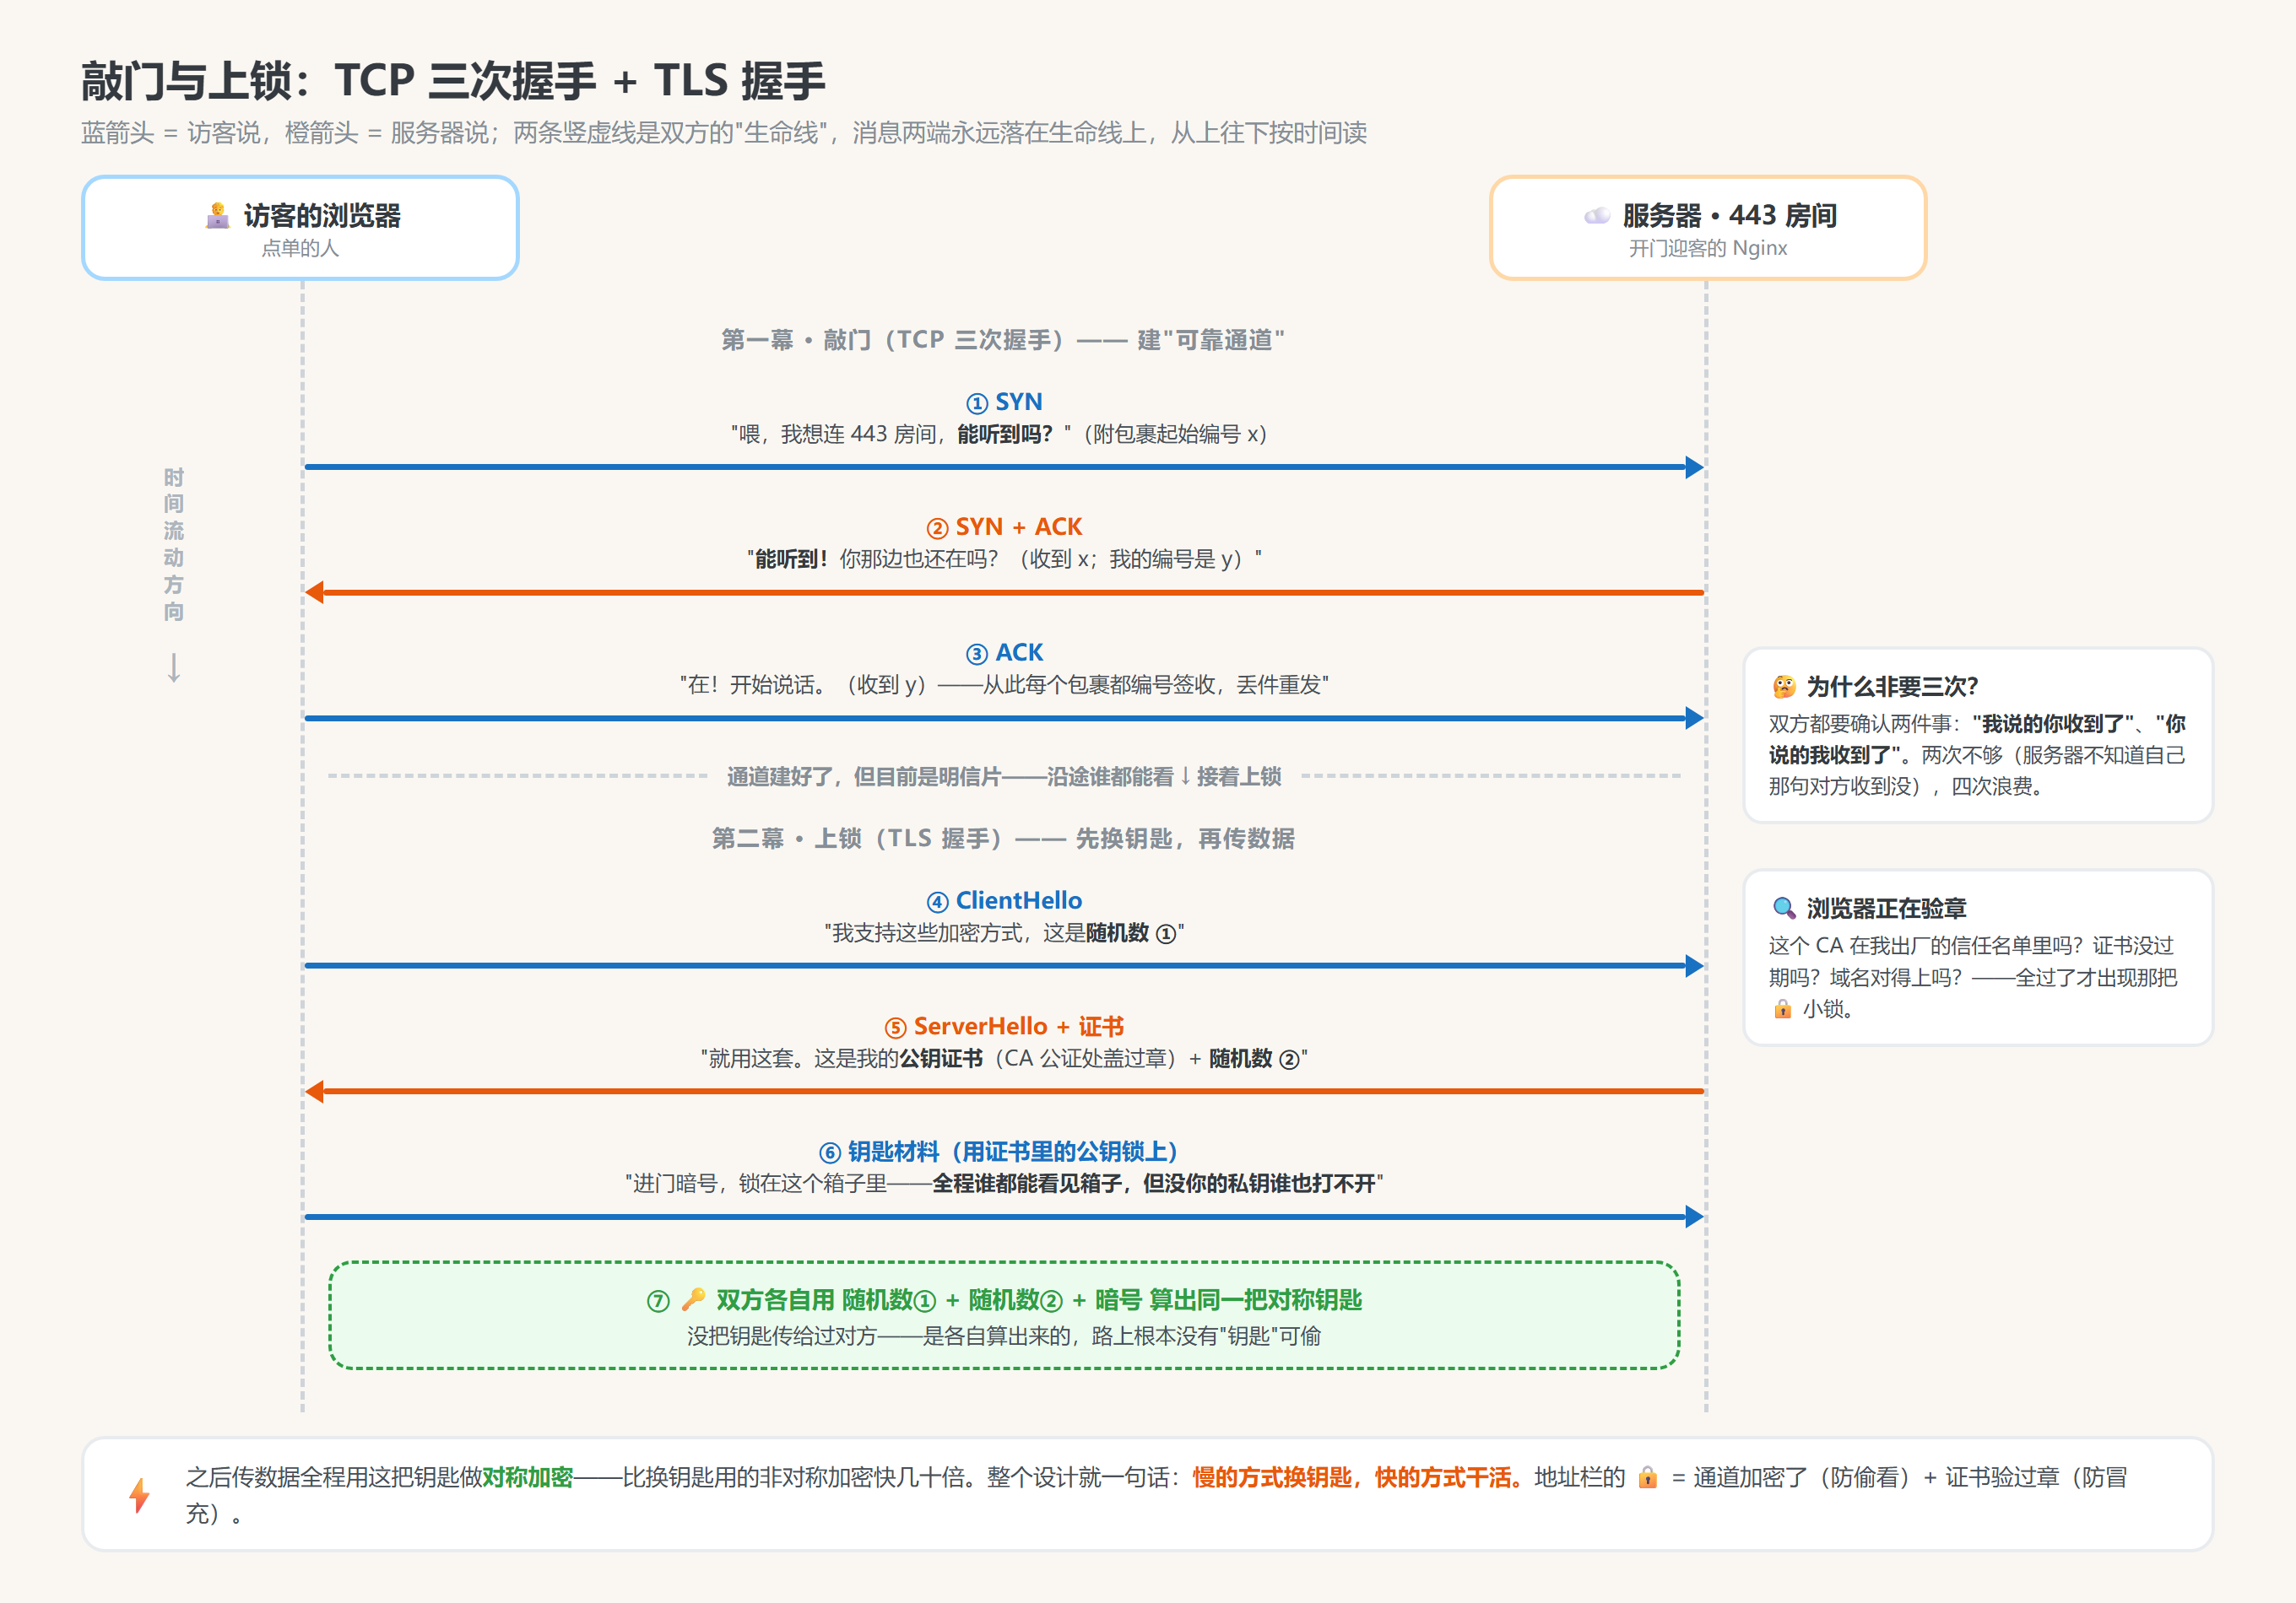Click the ③ ACK label
Image resolution: width=2296 pixels, height=1603 pixels.
click(1004, 653)
